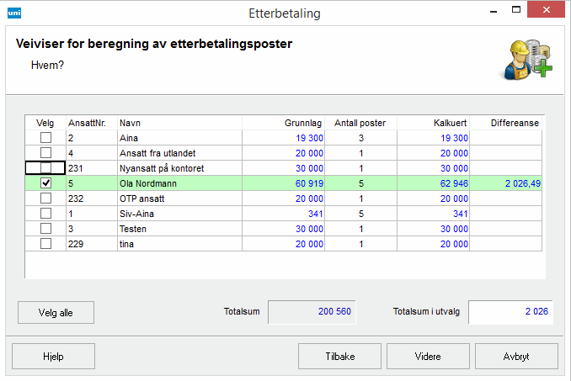571x381 pixels.
Task: Sort by the Navn column header
Action: tap(180, 124)
